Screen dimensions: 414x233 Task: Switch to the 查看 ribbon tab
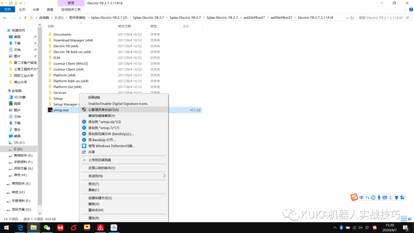(x=50, y=10)
